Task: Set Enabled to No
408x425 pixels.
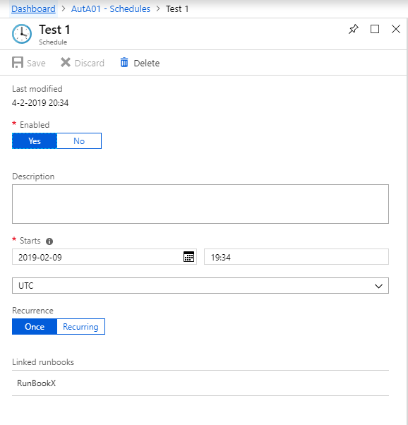Action: 79,141
